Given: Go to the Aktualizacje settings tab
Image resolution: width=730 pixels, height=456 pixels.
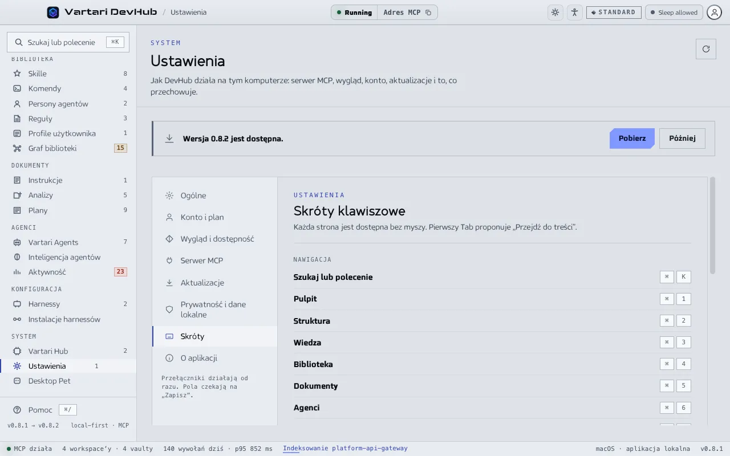Looking at the screenshot, I should tap(214, 283).
